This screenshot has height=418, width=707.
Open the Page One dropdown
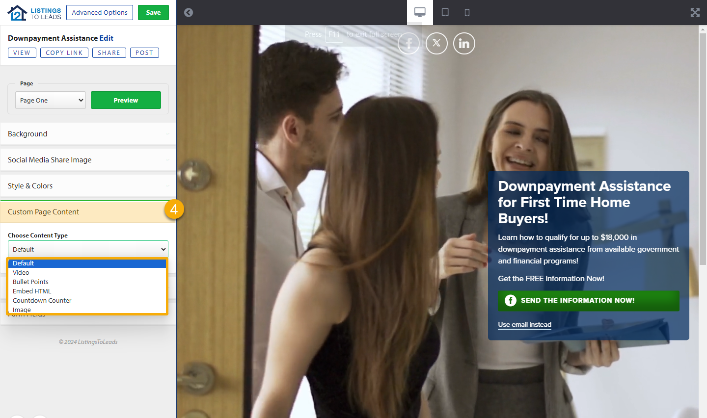51,100
